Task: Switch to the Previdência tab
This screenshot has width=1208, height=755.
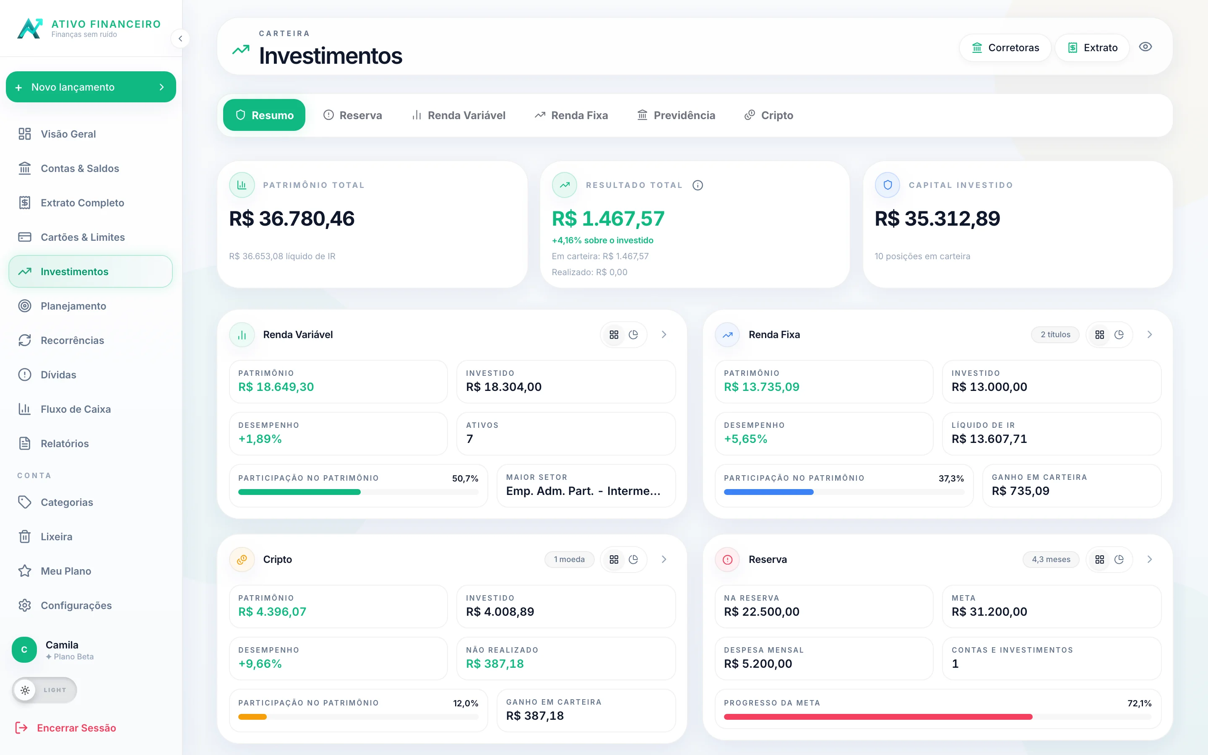Action: pos(676,115)
